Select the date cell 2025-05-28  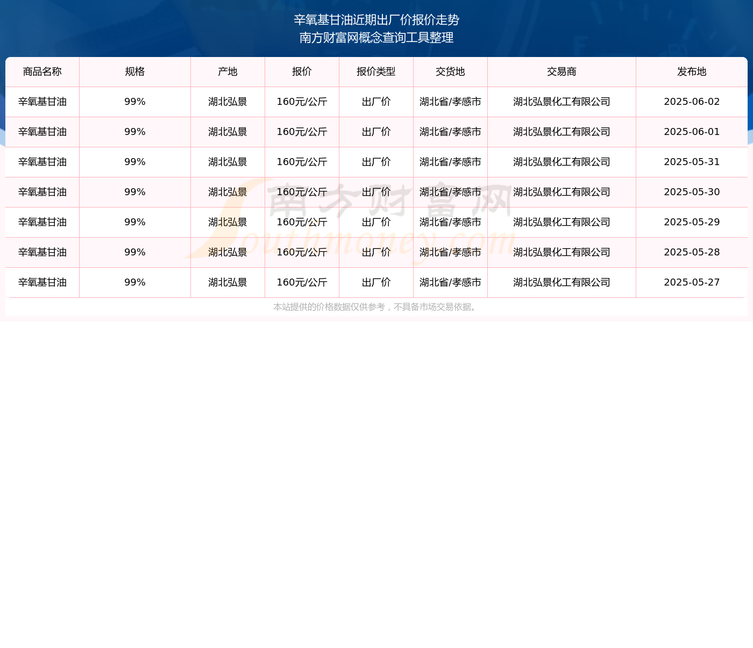click(692, 253)
